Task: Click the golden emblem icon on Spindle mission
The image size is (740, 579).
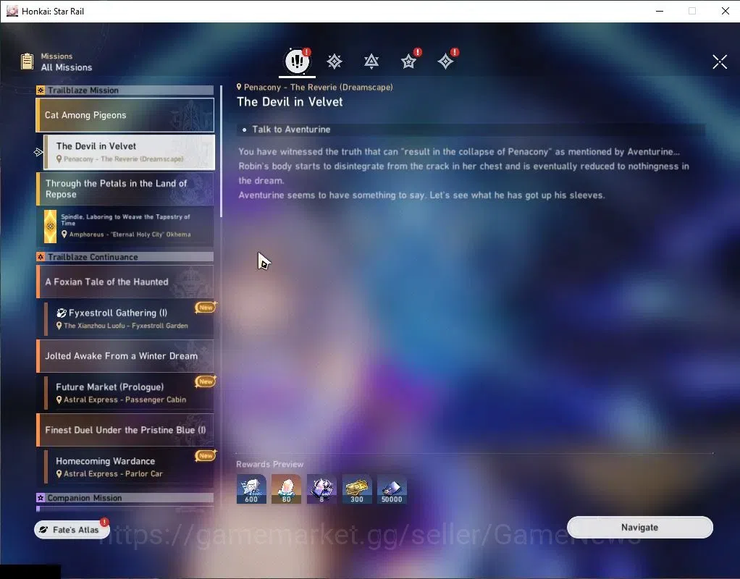Action: click(x=50, y=227)
